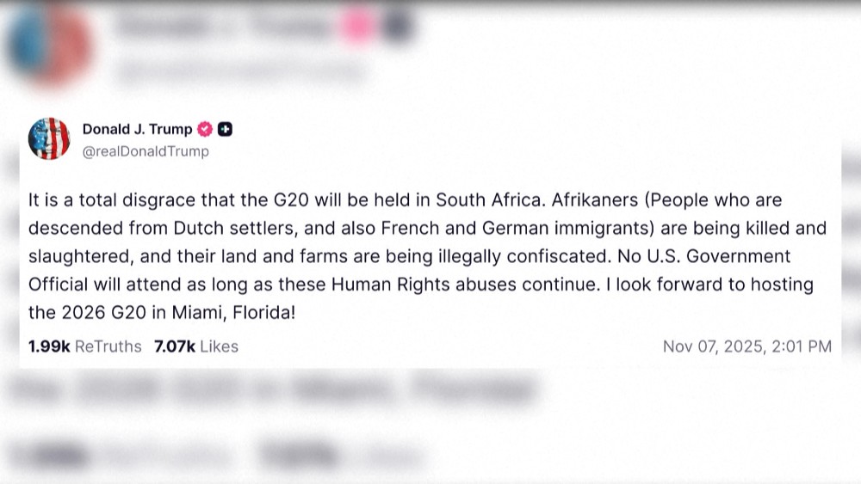Click the pink verified badge
The width and height of the screenshot is (861, 484).
coord(205,130)
